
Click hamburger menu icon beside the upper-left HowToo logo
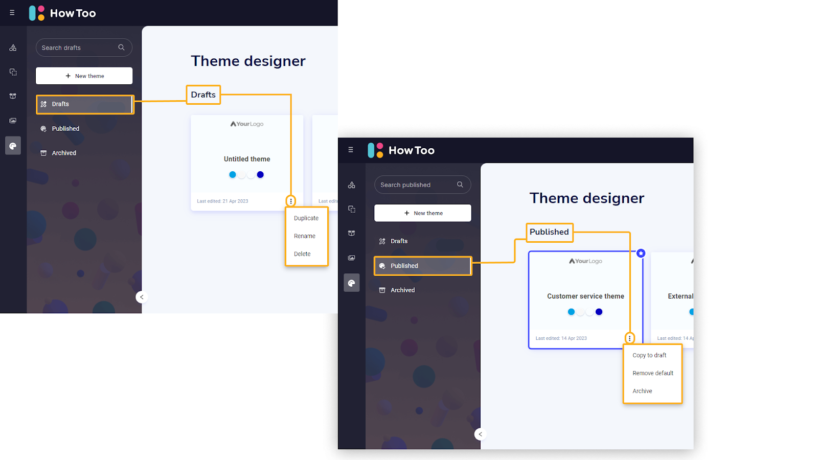pos(12,13)
